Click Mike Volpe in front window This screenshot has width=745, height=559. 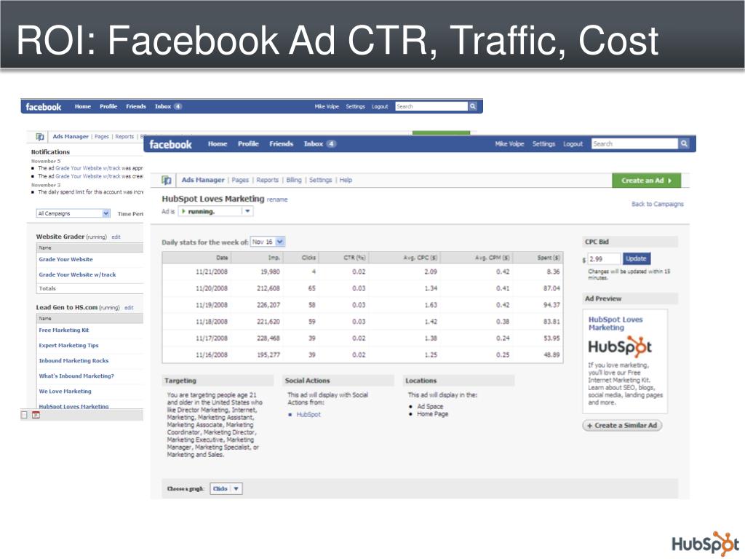click(509, 143)
